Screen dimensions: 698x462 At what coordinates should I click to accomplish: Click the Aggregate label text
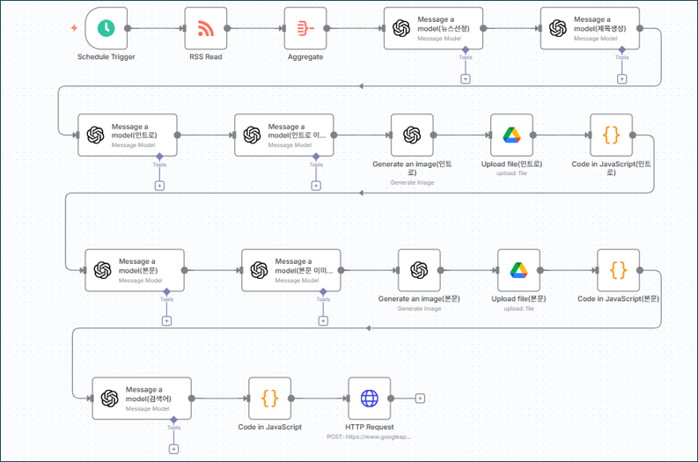coord(305,57)
